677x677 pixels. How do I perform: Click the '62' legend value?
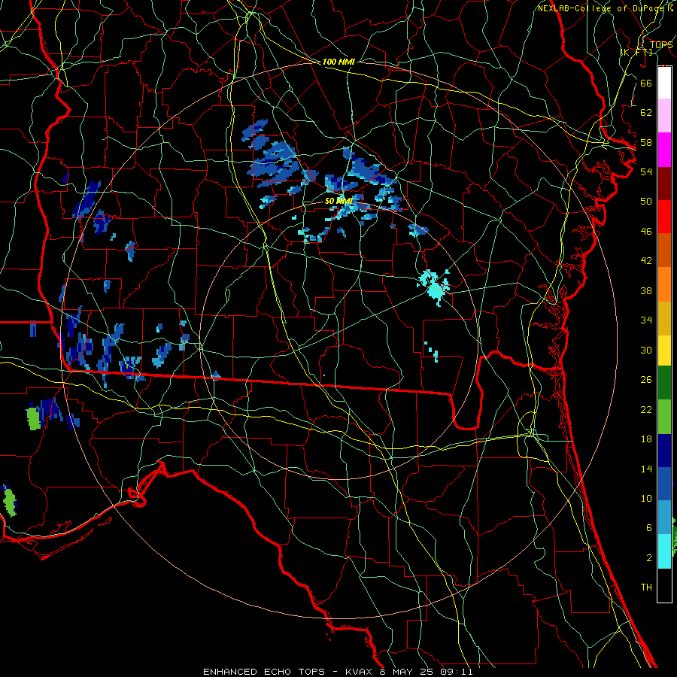pyautogui.click(x=646, y=113)
